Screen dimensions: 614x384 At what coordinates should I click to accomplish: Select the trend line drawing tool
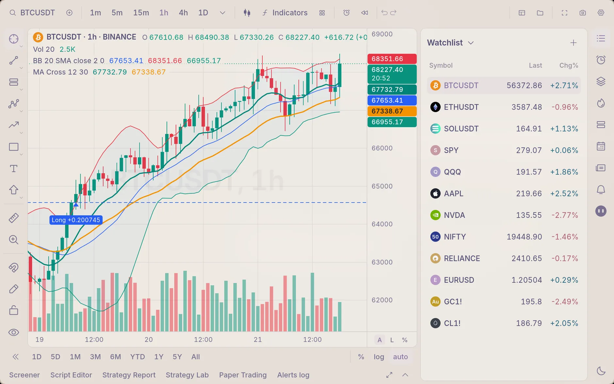coord(14,60)
